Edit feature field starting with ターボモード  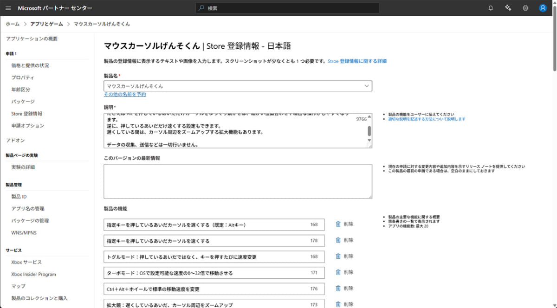214,273
